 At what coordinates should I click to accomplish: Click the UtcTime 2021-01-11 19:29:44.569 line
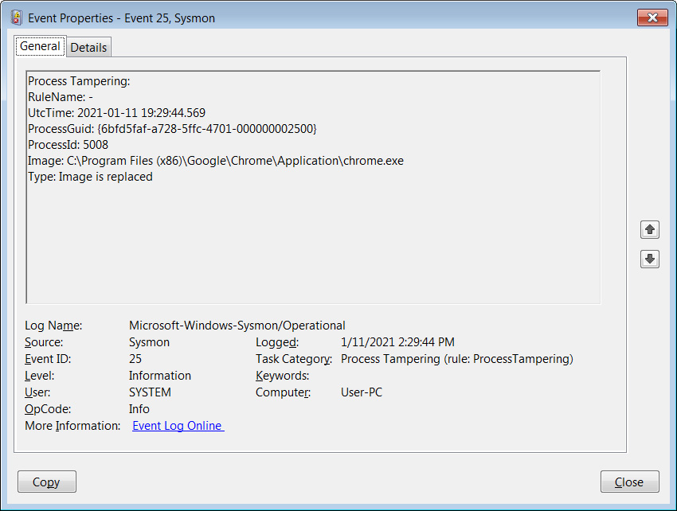coord(116,113)
